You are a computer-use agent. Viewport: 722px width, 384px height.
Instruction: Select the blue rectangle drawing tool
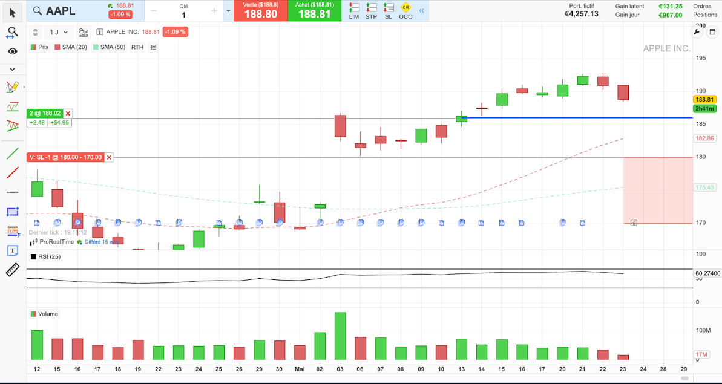pos(13,212)
